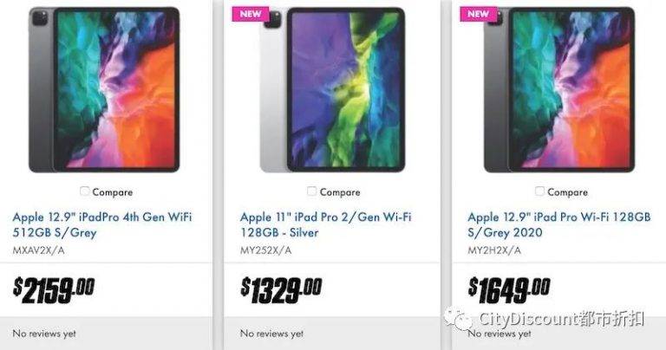Click the $1329.00 price
666x350 pixels.
[x=282, y=289]
